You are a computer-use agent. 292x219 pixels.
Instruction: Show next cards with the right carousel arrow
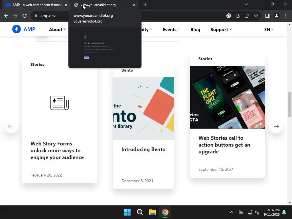pos(276,127)
